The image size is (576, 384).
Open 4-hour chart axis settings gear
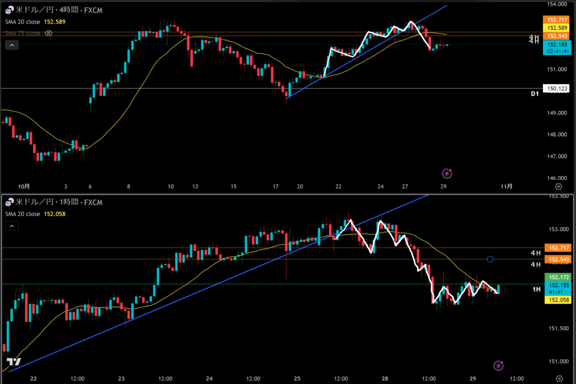(558, 186)
